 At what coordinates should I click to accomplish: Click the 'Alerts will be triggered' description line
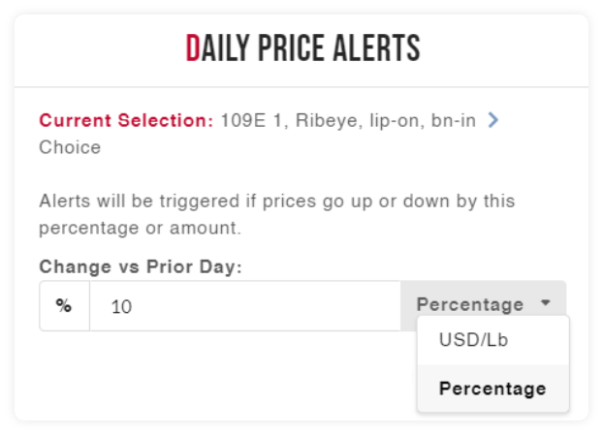[276, 202]
